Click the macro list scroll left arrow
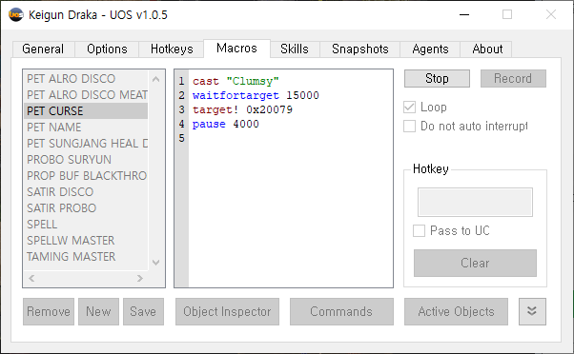The image size is (574, 354). (x=31, y=279)
